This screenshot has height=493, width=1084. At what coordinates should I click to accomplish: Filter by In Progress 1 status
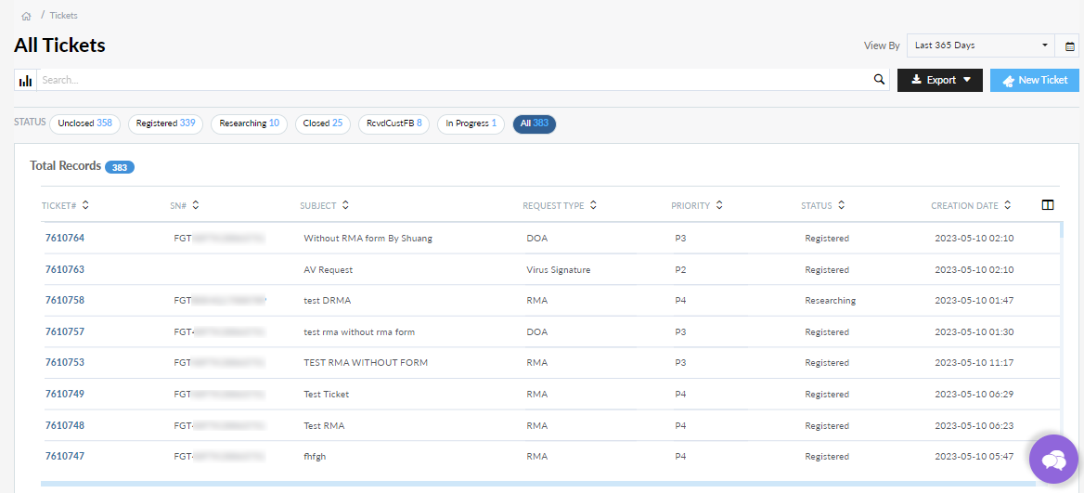tap(471, 123)
